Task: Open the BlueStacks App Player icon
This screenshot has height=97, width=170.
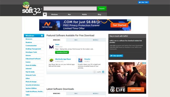Action: tap(51, 60)
